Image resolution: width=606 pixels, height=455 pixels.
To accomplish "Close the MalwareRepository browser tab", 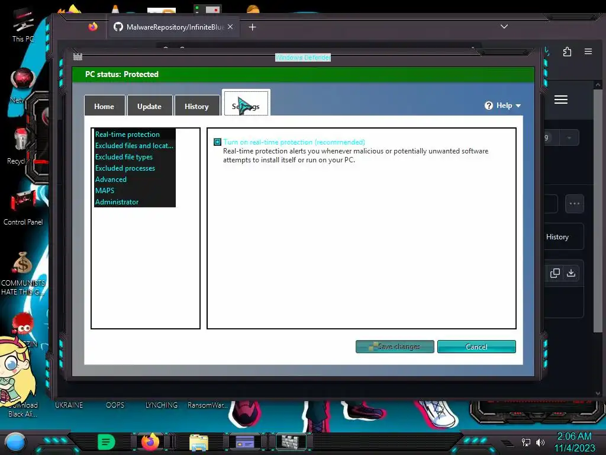I will click(230, 27).
